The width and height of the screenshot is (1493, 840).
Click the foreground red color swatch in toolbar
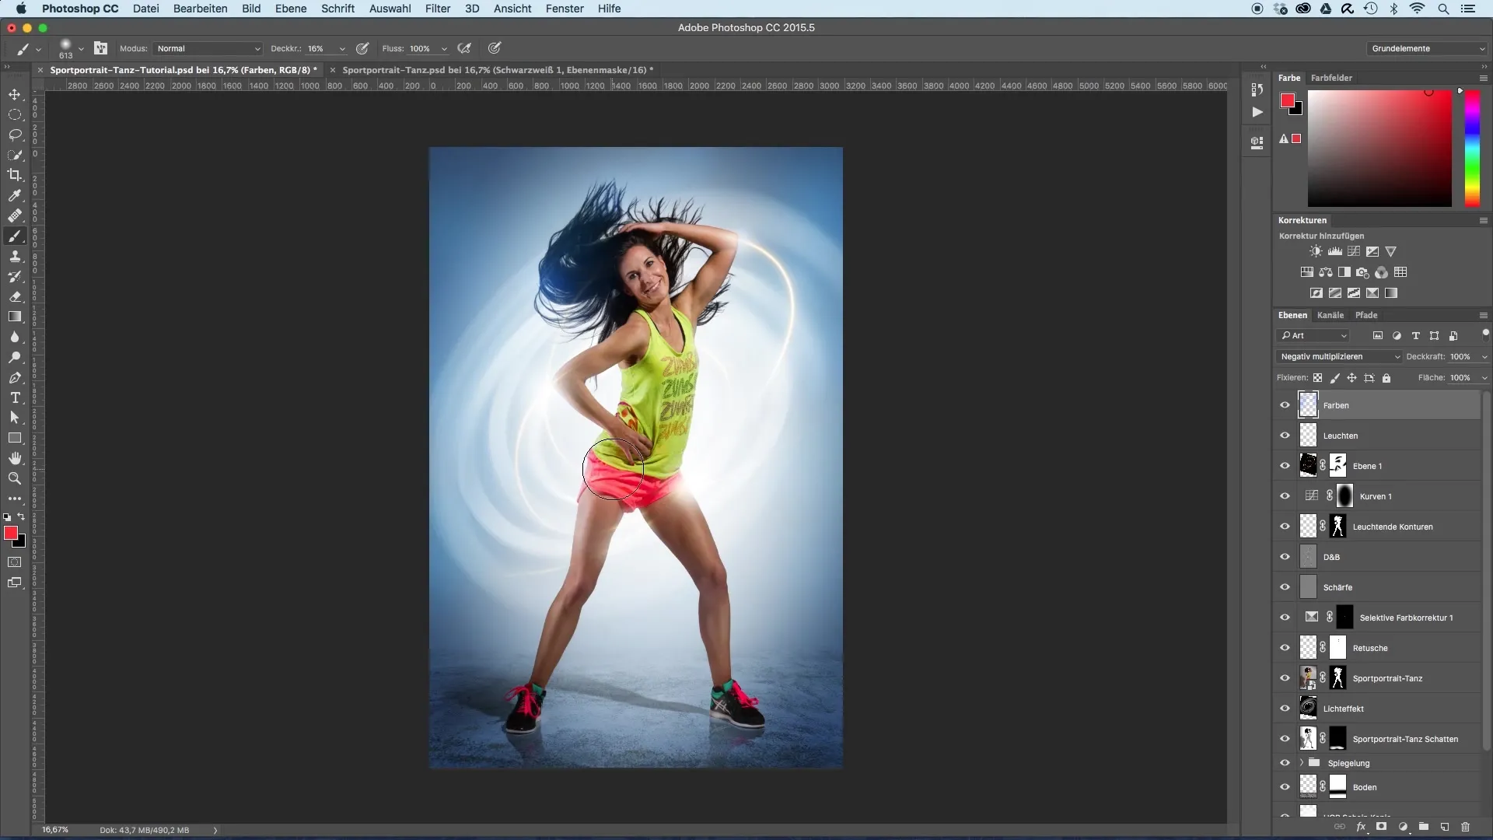click(x=10, y=532)
